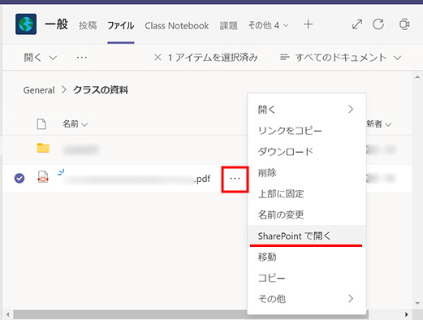Click the .pdf file name
Screen dimensions: 423x320
(137, 179)
